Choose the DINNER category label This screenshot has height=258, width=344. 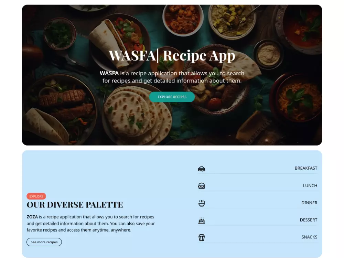[x=309, y=203]
